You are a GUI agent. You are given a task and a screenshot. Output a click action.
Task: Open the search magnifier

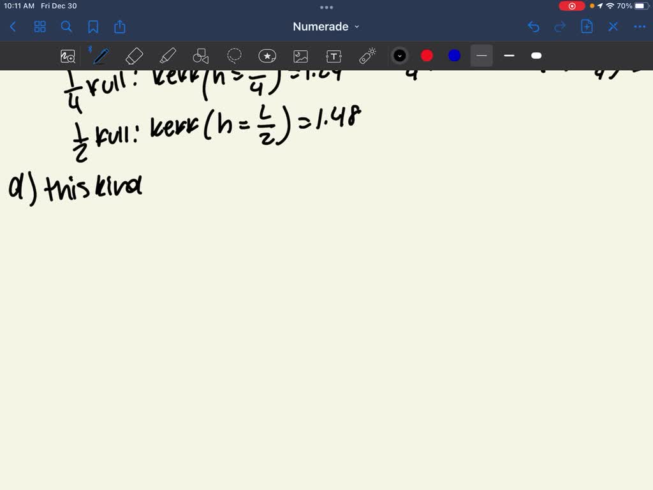66,27
